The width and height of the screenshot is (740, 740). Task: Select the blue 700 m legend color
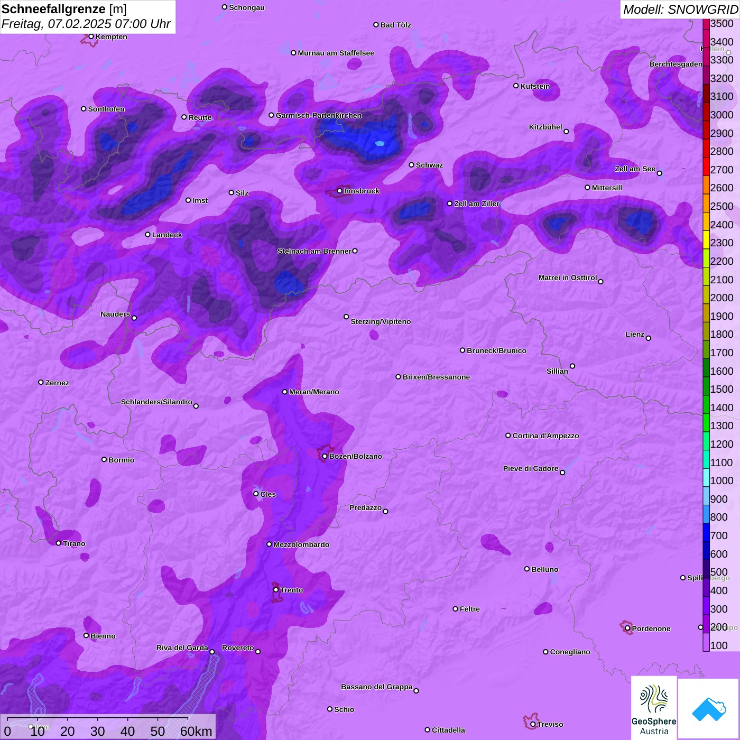(706, 532)
